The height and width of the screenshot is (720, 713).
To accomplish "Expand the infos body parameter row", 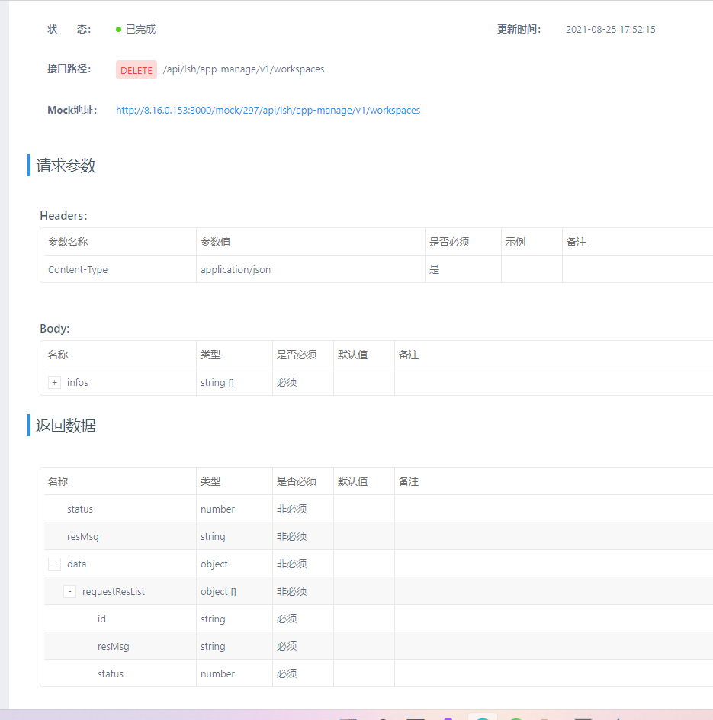I will point(54,383).
